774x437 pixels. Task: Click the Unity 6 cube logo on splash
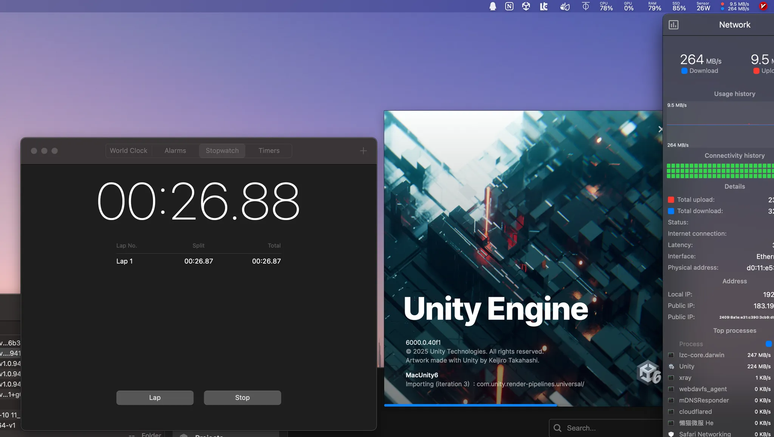click(x=649, y=372)
